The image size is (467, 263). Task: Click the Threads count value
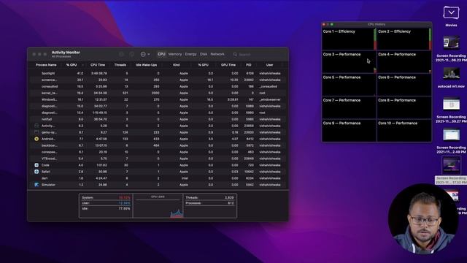point(229,197)
